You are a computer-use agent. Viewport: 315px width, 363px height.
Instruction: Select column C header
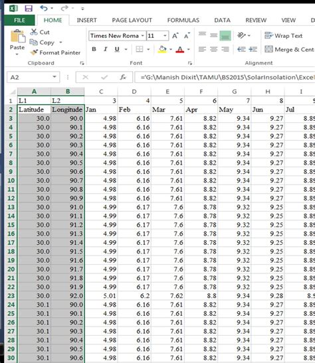(x=101, y=92)
